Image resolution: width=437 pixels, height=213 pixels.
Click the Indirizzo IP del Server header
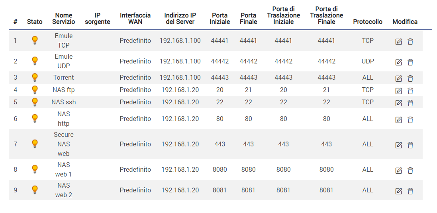coord(180,18)
